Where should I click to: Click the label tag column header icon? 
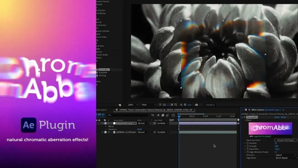(x=105, y=120)
